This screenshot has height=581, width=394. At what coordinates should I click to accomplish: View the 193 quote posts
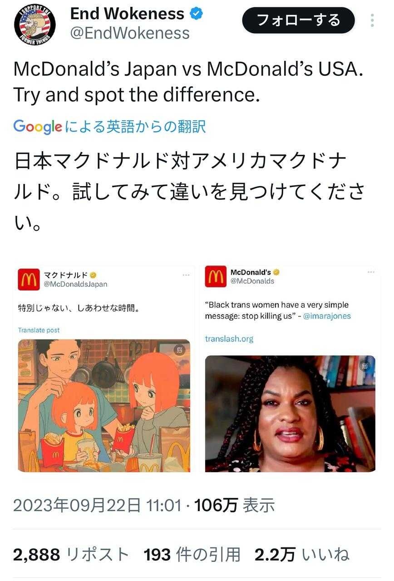coord(192,554)
